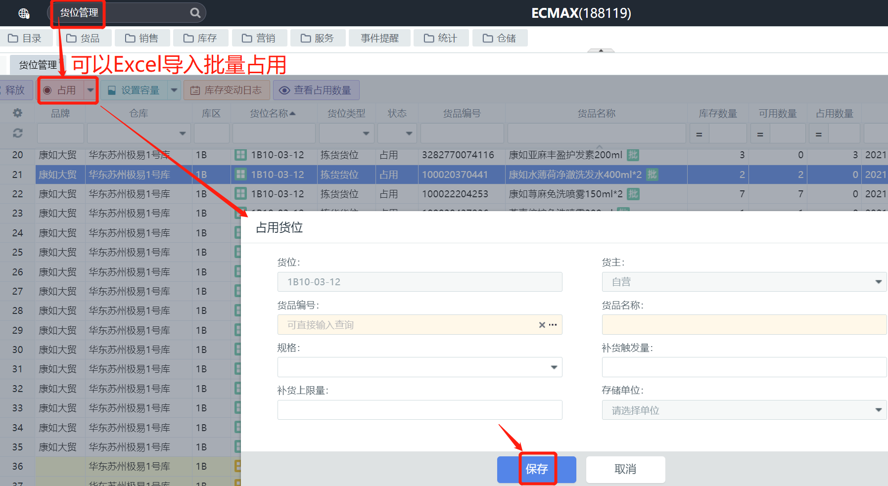Click the 占用 toolbar button
Viewport: 888px width, 486px height.
tap(61, 90)
